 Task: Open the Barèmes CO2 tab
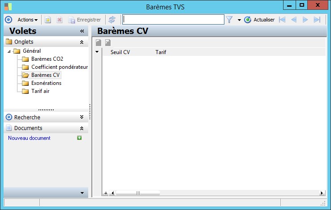47,59
